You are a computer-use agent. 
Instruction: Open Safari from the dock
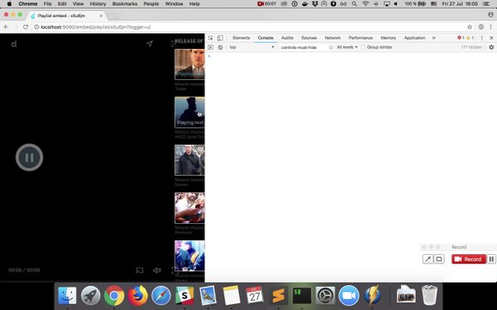coord(161,295)
